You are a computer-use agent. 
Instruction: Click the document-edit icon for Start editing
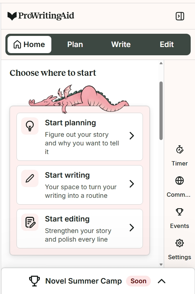pyautogui.click(x=30, y=222)
